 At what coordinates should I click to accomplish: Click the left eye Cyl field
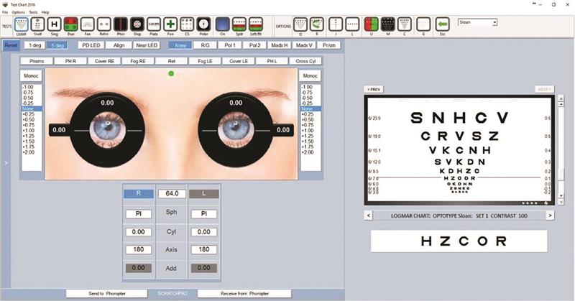pos(204,232)
